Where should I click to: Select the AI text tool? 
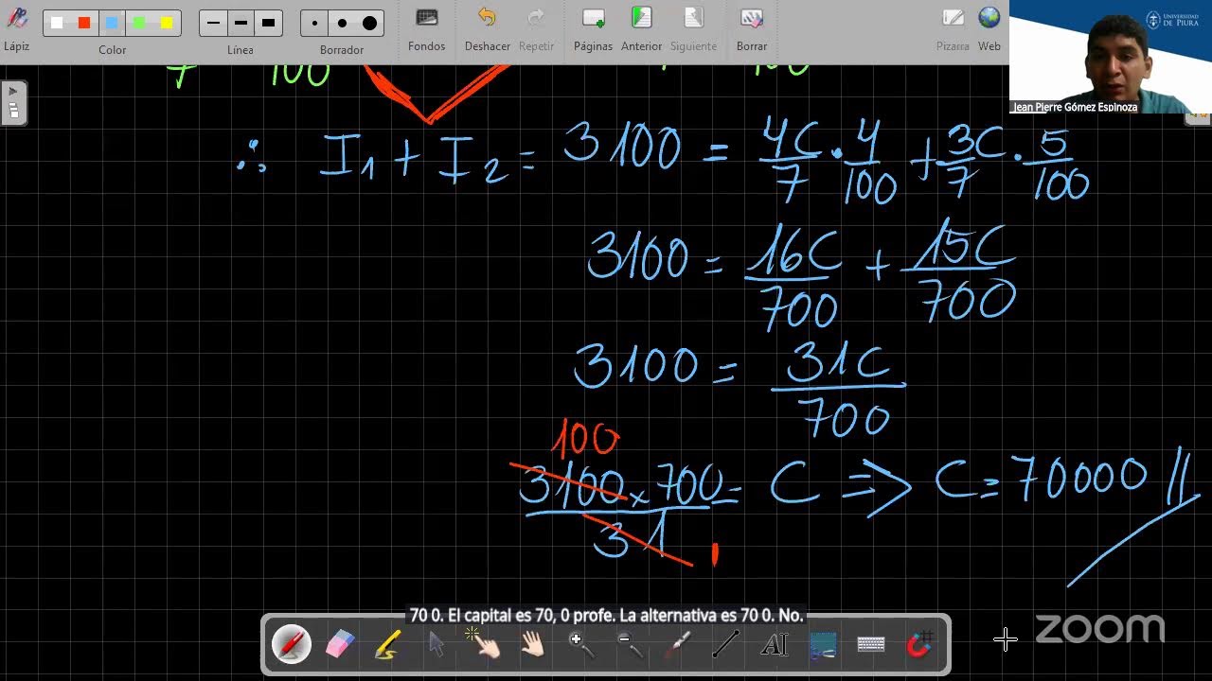coord(775,645)
